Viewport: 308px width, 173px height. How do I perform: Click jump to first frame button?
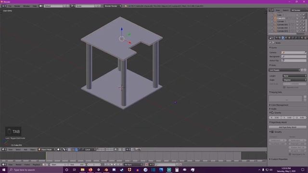click(x=105, y=164)
